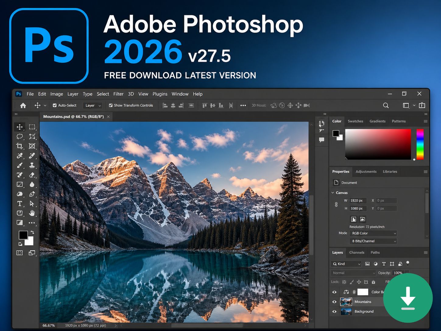This screenshot has height=331, width=441.
Task: Click the swap foreground/background colors arrow
Action: 32,233
